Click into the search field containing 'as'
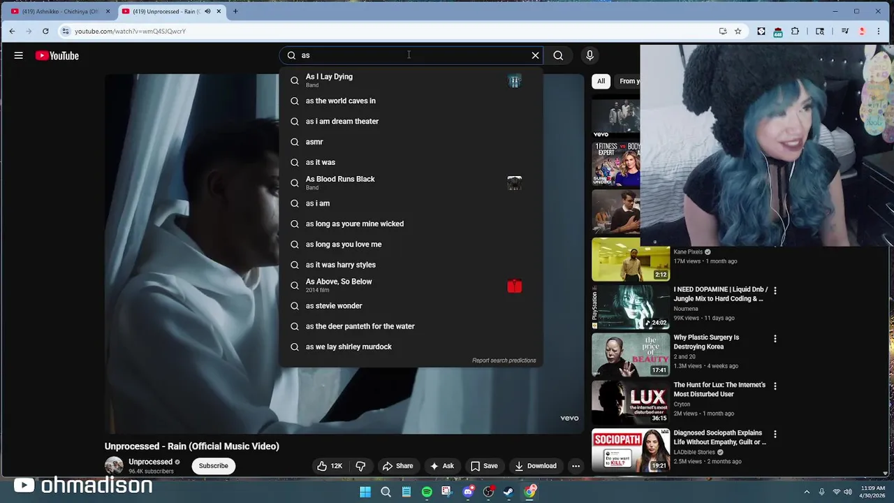 [412, 55]
